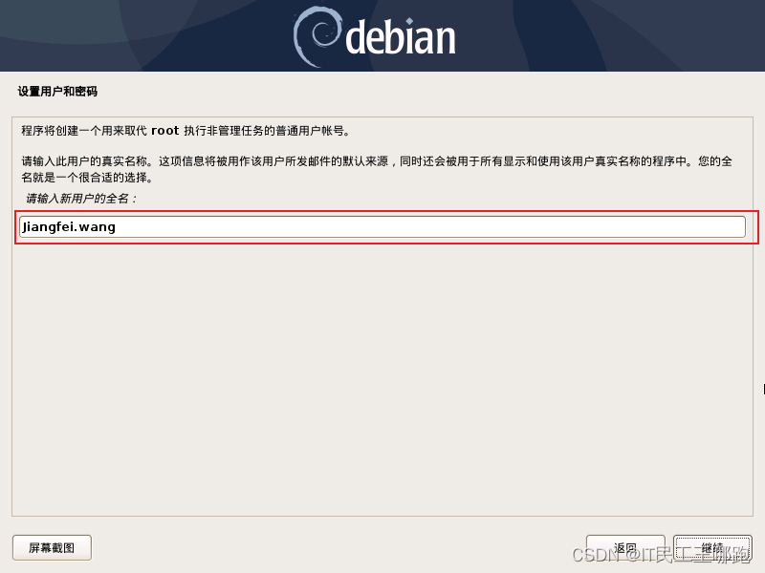Click the sentence starting 程序将创建一个
This screenshot has height=573, width=765.
pyautogui.click(x=186, y=131)
